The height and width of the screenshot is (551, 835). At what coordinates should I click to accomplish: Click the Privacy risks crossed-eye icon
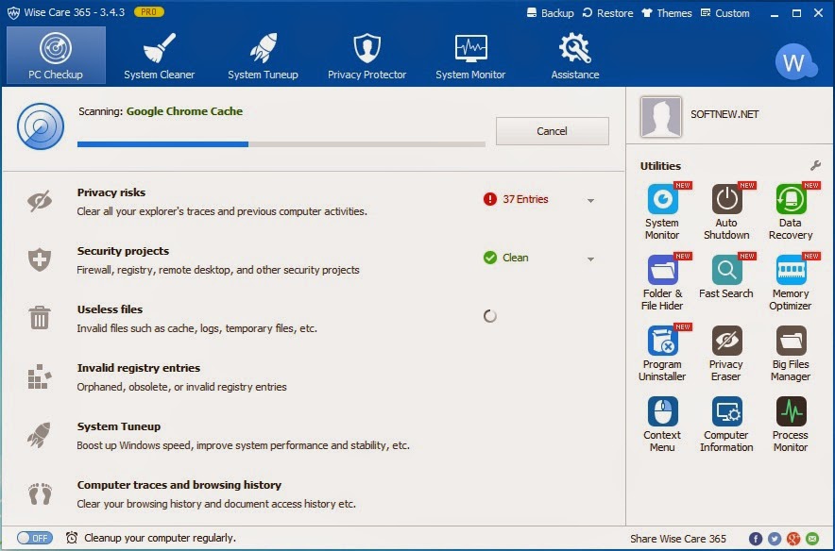pyautogui.click(x=40, y=201)
